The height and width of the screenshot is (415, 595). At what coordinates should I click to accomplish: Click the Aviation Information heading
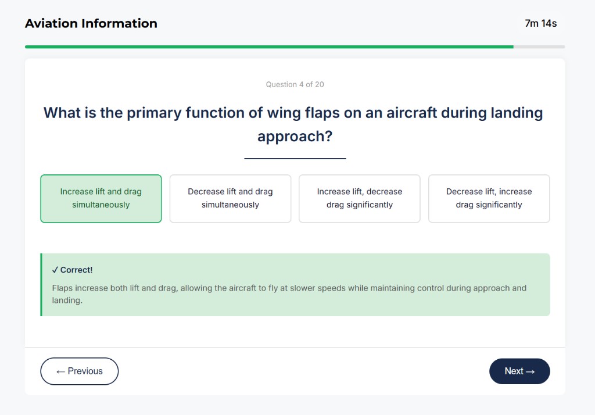tap(91, 23)
